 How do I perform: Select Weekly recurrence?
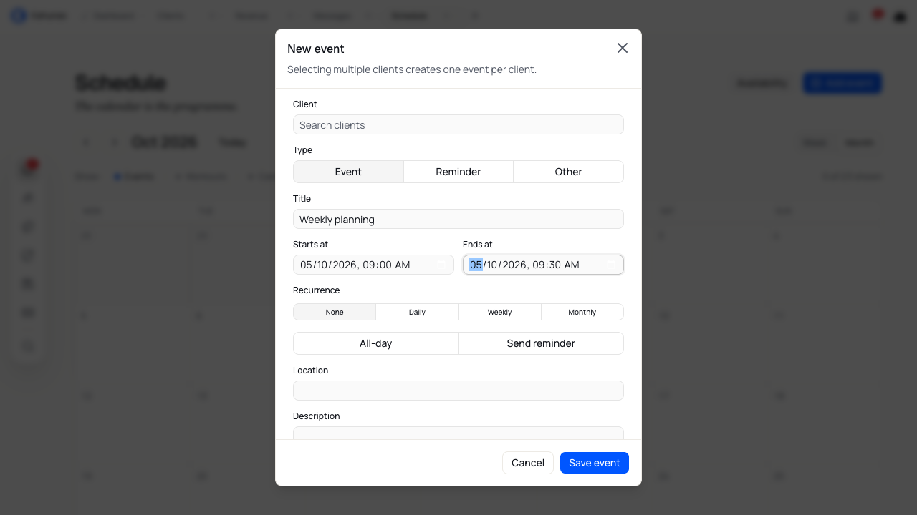tap(500, 312)
